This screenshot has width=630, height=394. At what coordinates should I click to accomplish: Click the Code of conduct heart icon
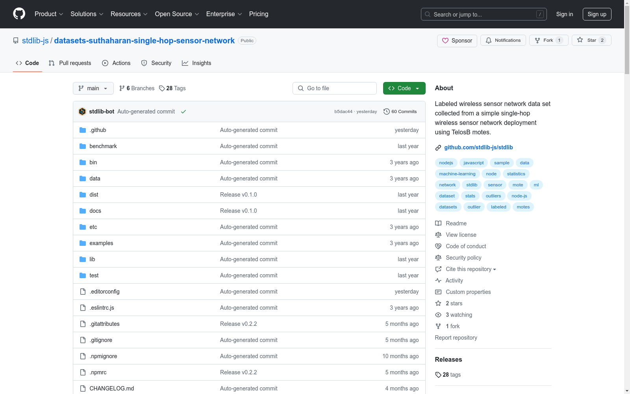438,246
